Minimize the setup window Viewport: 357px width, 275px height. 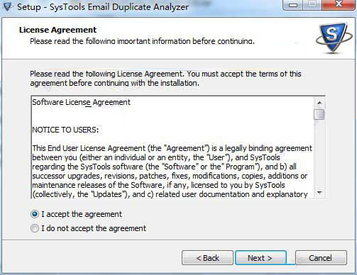(x=293, y=5)
